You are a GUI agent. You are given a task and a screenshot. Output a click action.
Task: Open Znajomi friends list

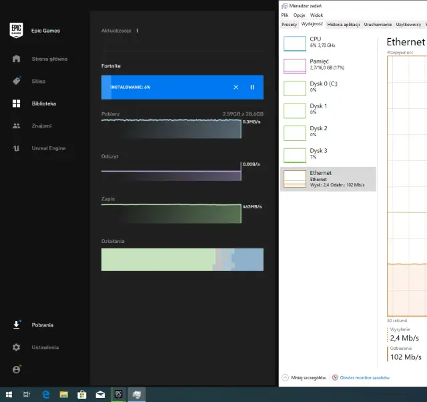click(41, 126)
